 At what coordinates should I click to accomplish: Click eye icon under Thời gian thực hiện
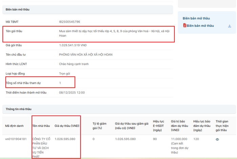pyautogui.click(x=217, y=139)
